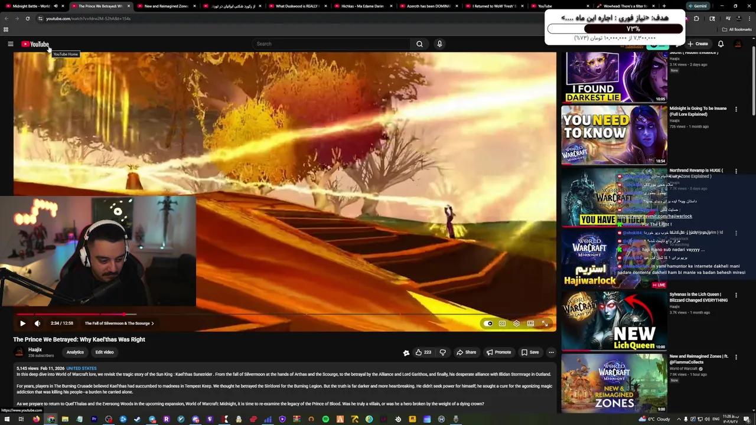The height and width of the screenshot is (425, 756).
Task: Dislike the video
Action: tap(442, 352)
